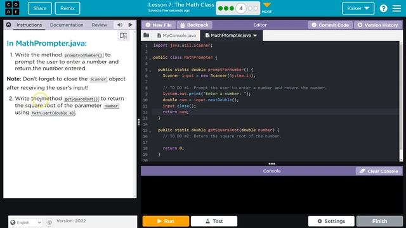
Task: Click the getSquareRoot() snippet in instructions
Action: coord(81,99)
